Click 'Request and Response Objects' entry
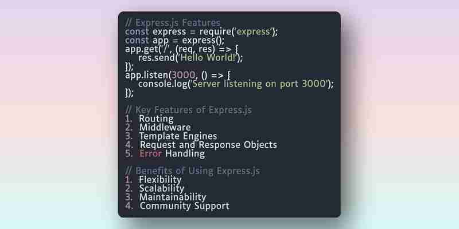The image size is (459, 229). click(x=208, y=145)
